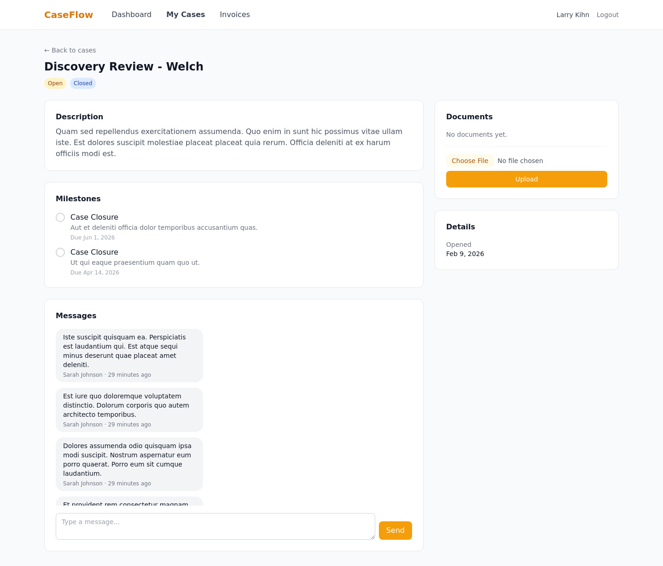Viewport: 663px width, 566px height.
Task: Click the Back to cases link
Action: 70,50
